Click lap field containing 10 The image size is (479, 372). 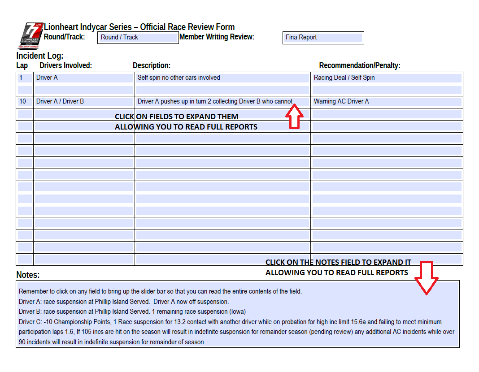25,102
